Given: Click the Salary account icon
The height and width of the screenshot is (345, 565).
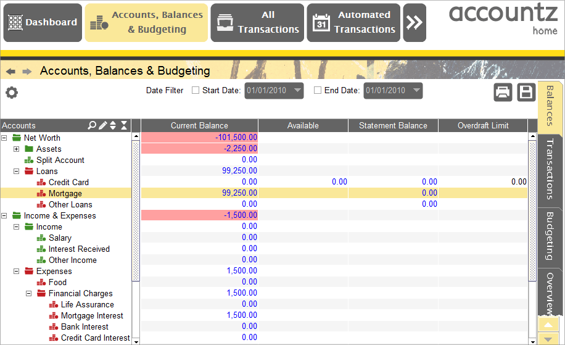Looking at the screenshot, I should [x=41, y=238].
